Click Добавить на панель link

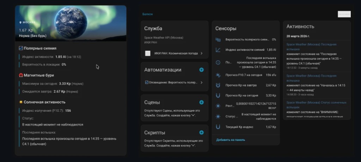pyautogui.click(x=231, y=140)
